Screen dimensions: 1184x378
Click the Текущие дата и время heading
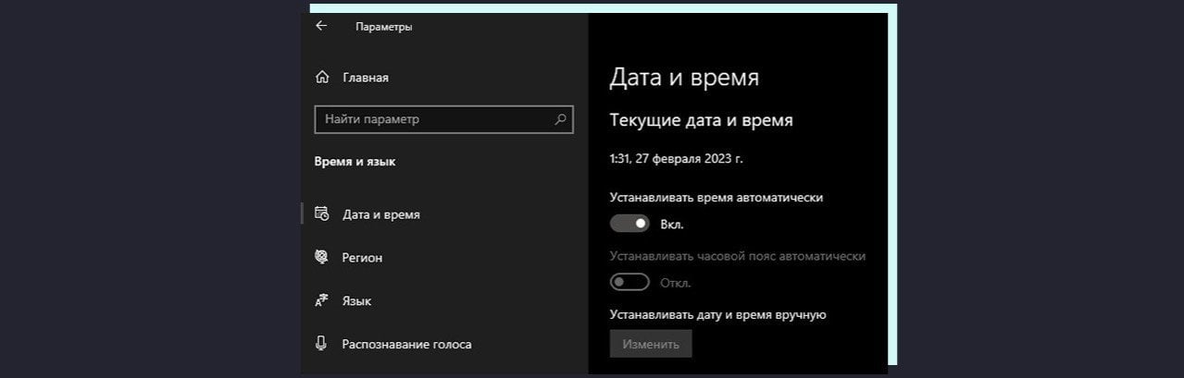click(702, 120)
